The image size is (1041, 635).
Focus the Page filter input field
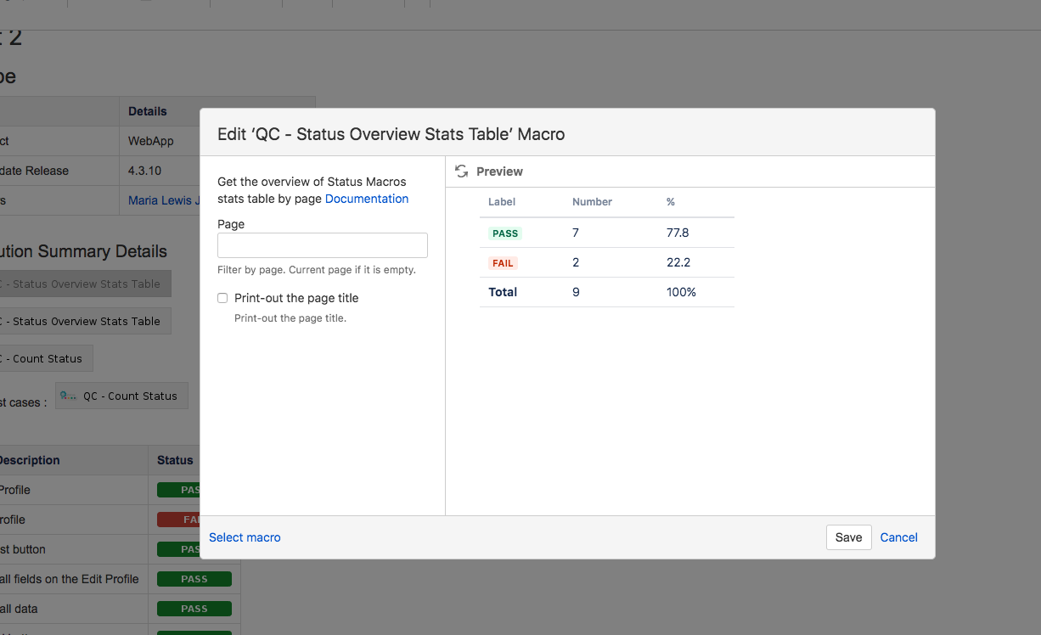pos(323,245)
